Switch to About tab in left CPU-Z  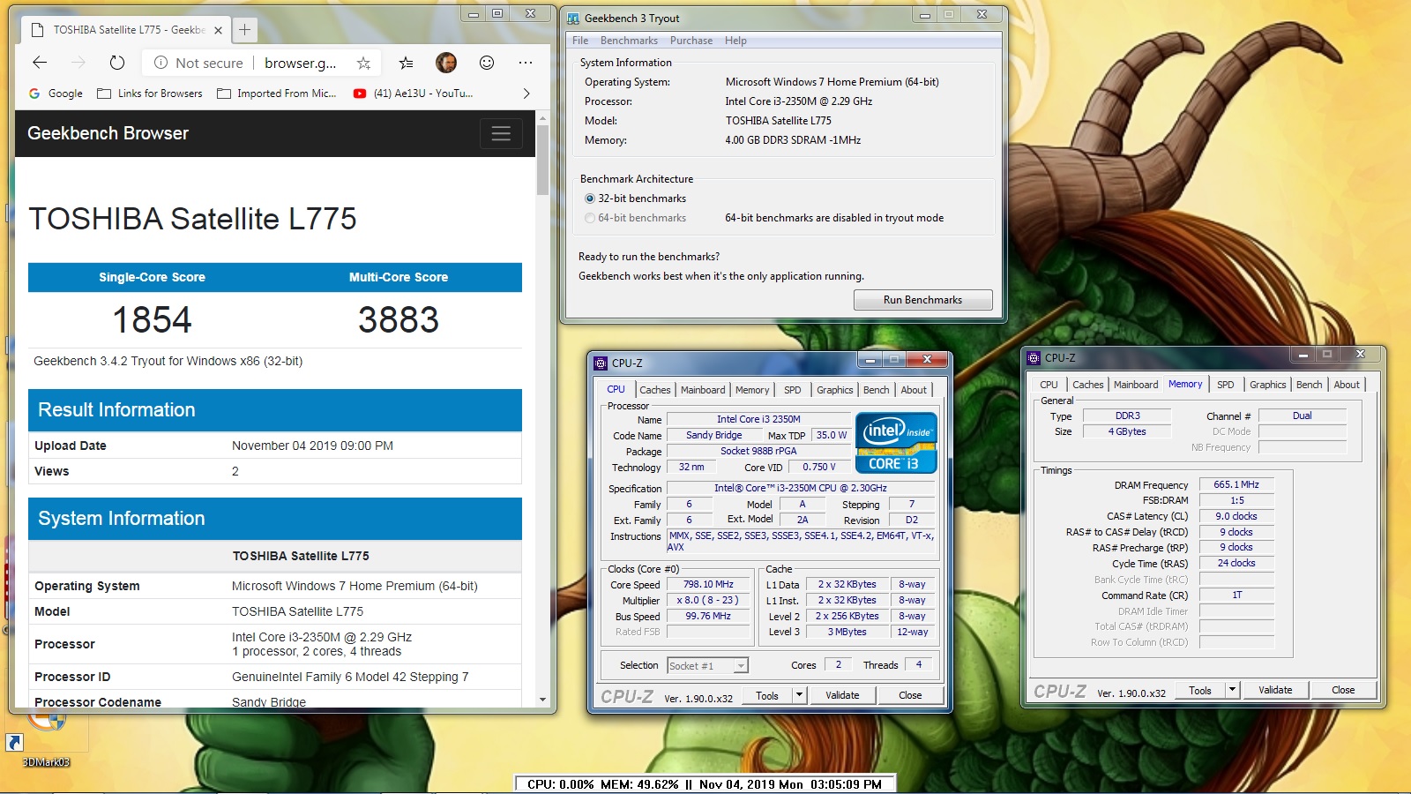(914, 390)
